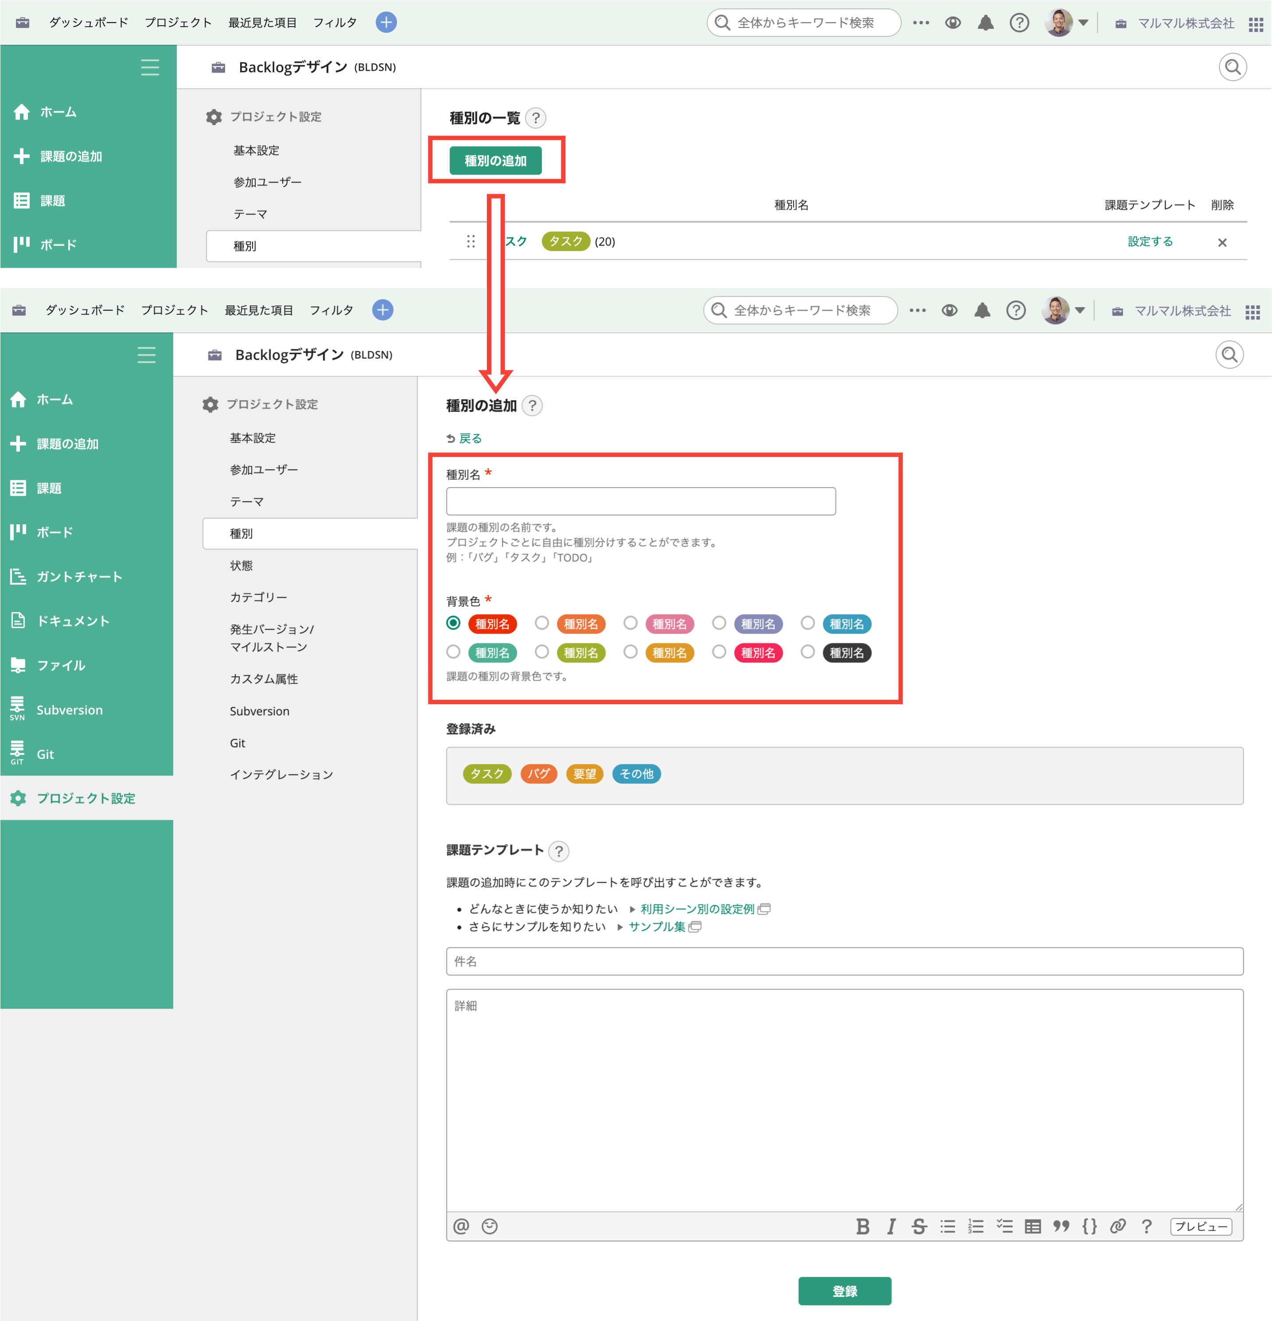
Task: Click the crimson 種別名 color swatch label
Action: pos(758,652)
